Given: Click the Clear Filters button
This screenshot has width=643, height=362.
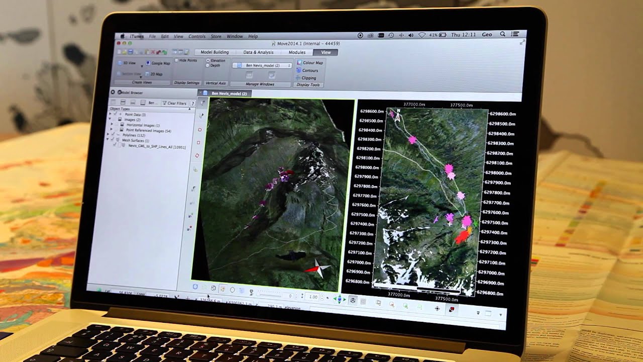Looking at the screenshot, I should (174, 103).
